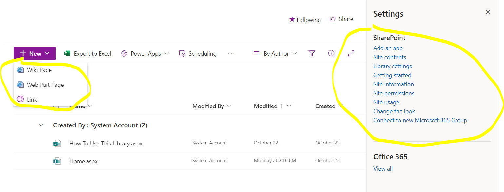Screen dimensions: 504x192
Task: Open the details pane info icon
Action: coord(331,53)
